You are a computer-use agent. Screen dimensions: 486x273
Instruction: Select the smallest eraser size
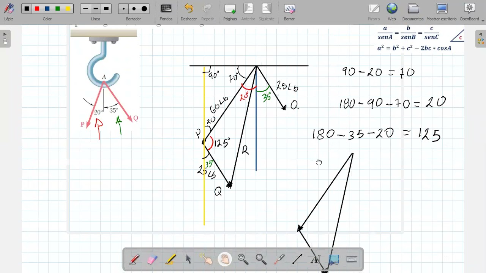pyautogui.click(x=123, y=9)
